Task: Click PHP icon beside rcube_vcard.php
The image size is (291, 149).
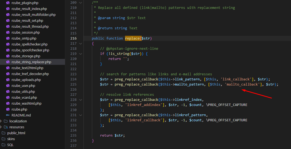Action: tap(8, 97)
